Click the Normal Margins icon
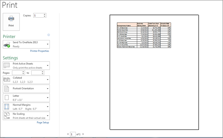 point(6,107)
